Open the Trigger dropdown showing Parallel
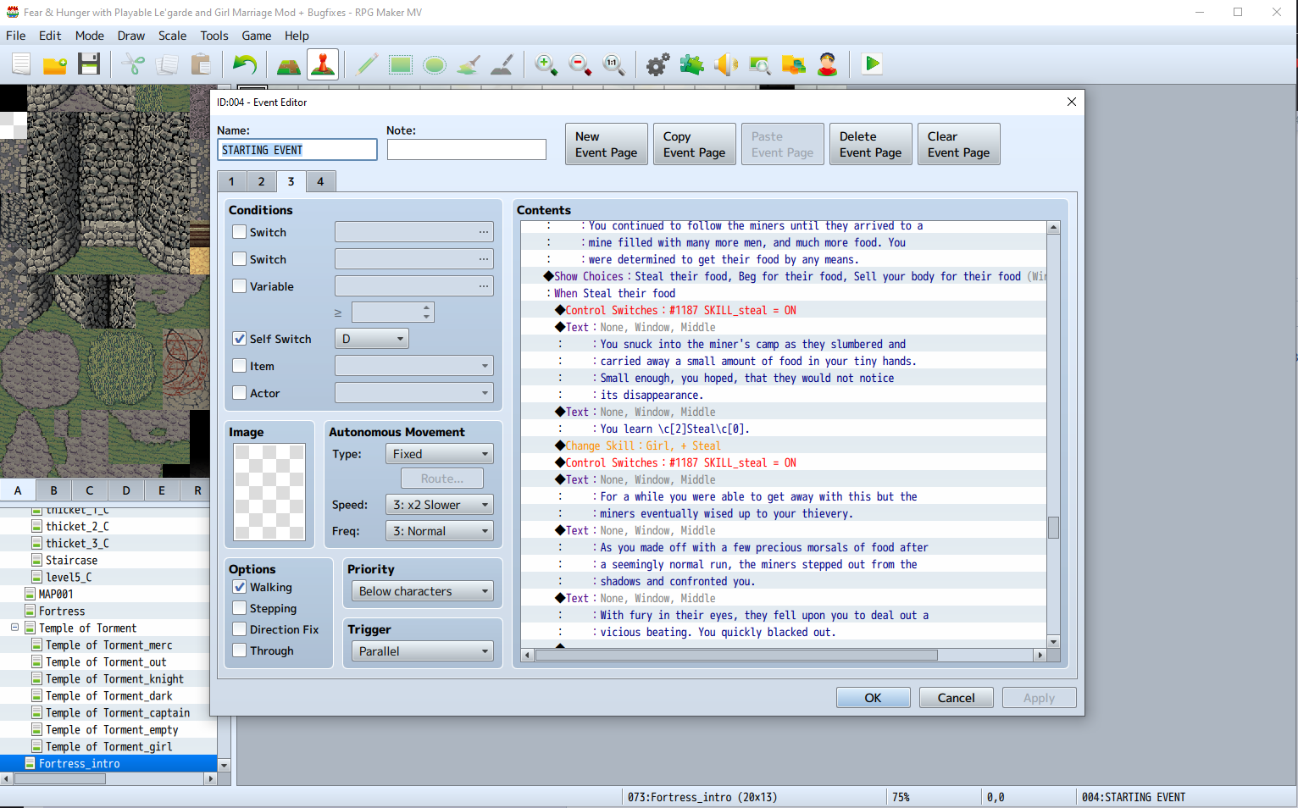Screen dimensions: 1298x808 (x=423, y=651)
